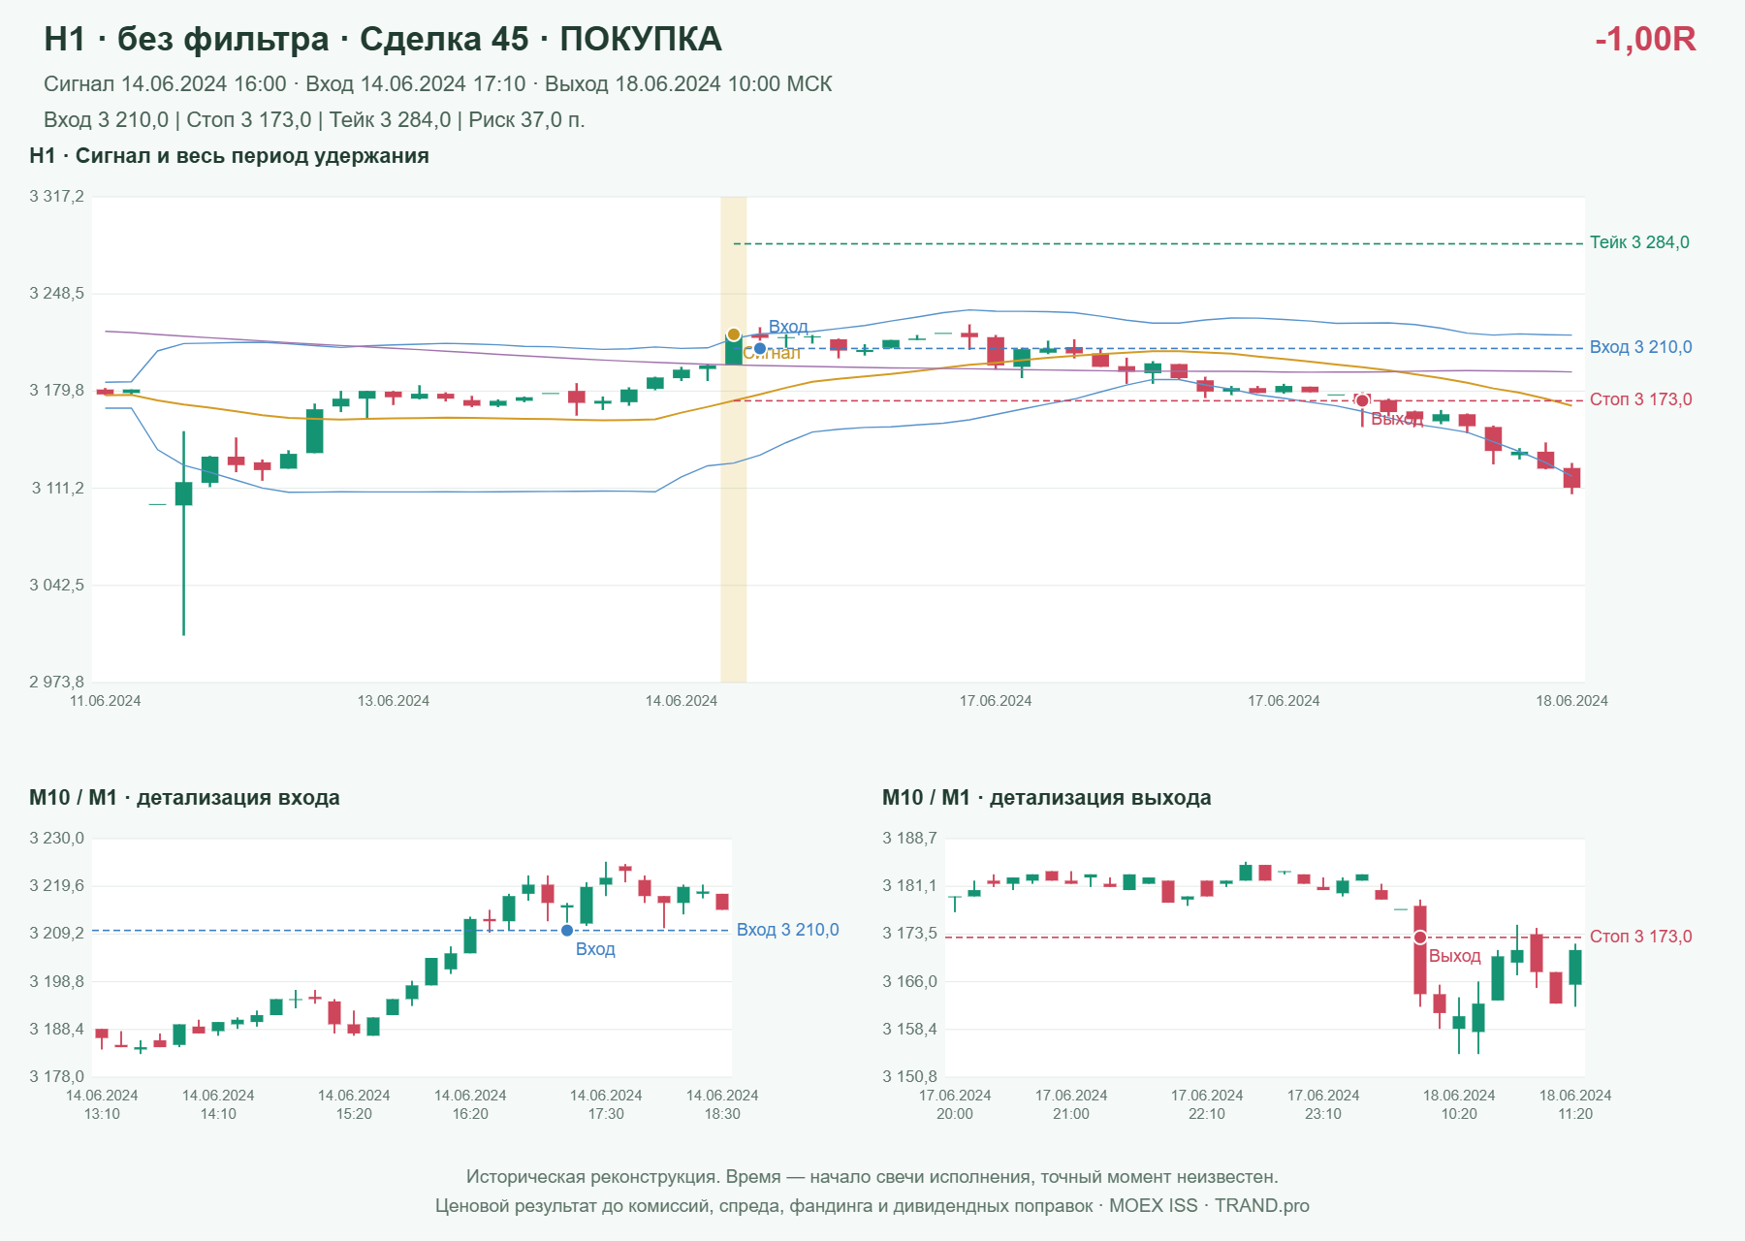Click the 3 042,5 price axis label
The width and height of the screenshot is (1745, 1241).
57,586
